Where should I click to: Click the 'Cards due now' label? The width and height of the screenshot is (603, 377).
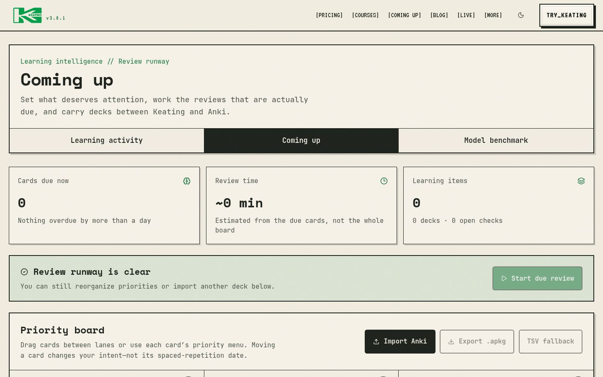[x=44, y=181]
